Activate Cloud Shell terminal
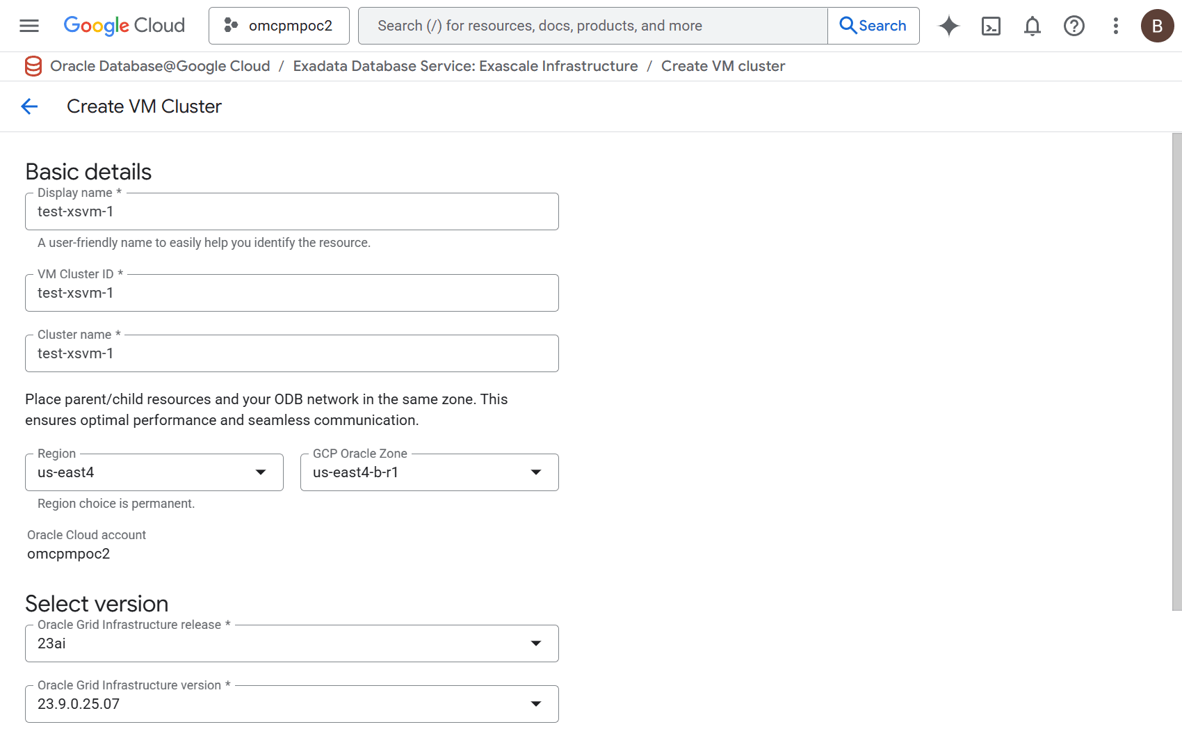 click(x=990, y=26)
